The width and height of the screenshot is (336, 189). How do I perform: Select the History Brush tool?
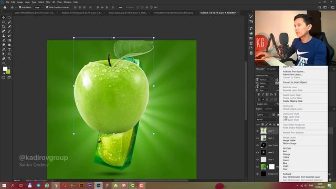(x=9, y=36)
